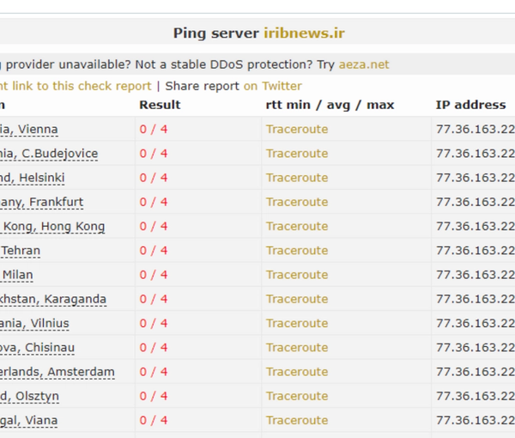Share report on Twitter link
Image resolution: width=515 pixels, height=438 pixels.
(272, 86)
